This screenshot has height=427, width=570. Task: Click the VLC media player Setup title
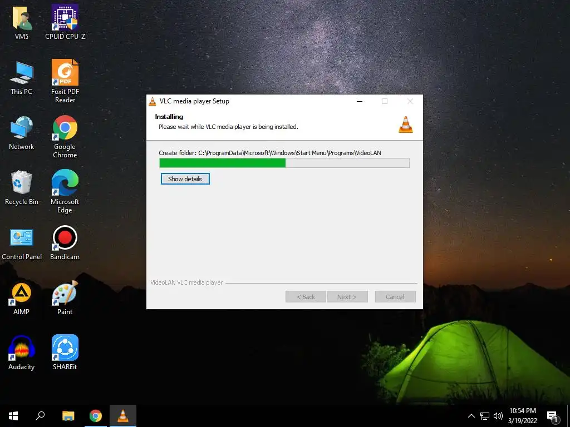[x=194, y=101]
